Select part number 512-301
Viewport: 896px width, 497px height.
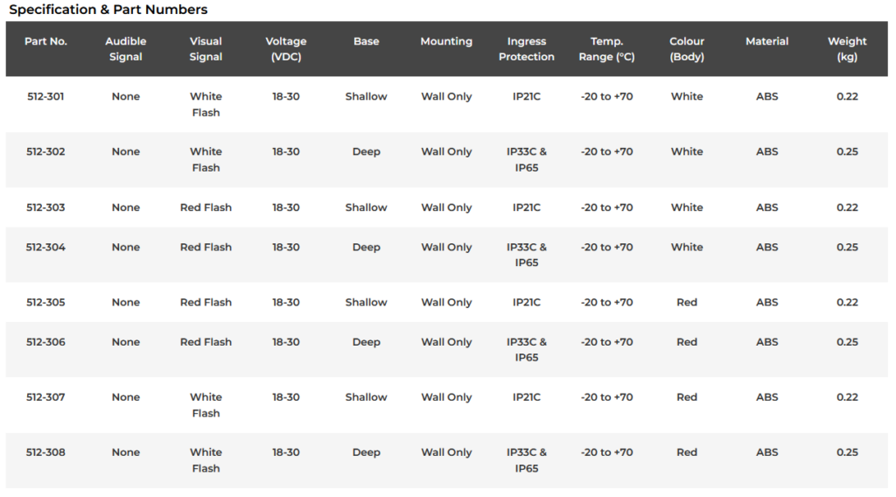coord(45,96)
